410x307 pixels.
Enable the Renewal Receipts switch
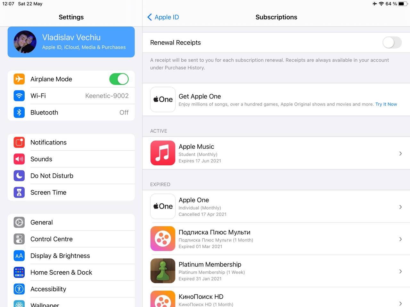click(x=392, y=43)
